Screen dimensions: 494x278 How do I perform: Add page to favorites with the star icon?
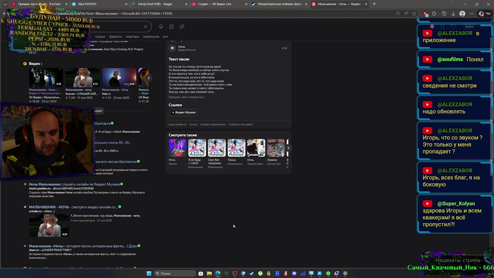[x=414, y=14]
